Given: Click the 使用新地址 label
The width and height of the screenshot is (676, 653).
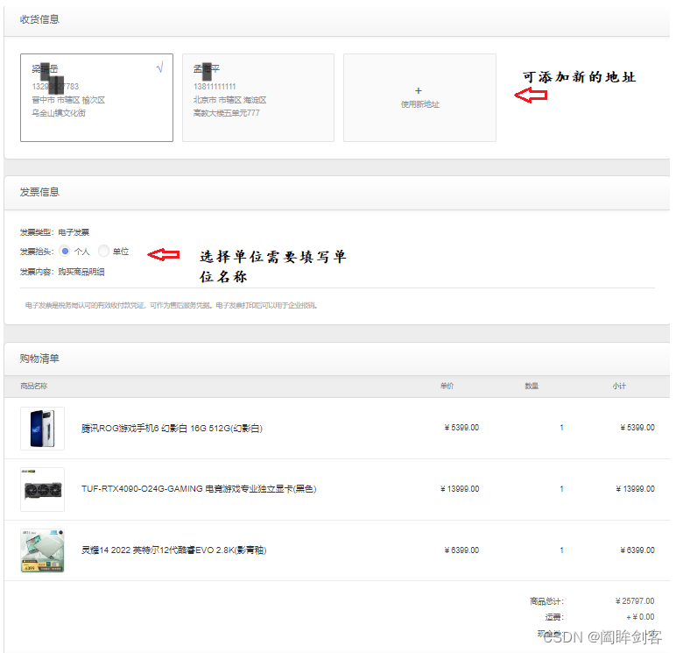Looking at the screenshot, I should coord(420,104).
